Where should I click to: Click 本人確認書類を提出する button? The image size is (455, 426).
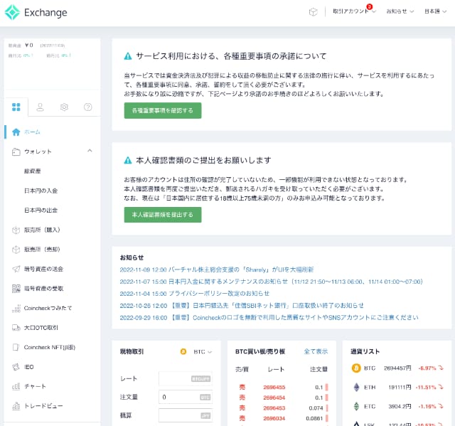(x=163, y=215)
